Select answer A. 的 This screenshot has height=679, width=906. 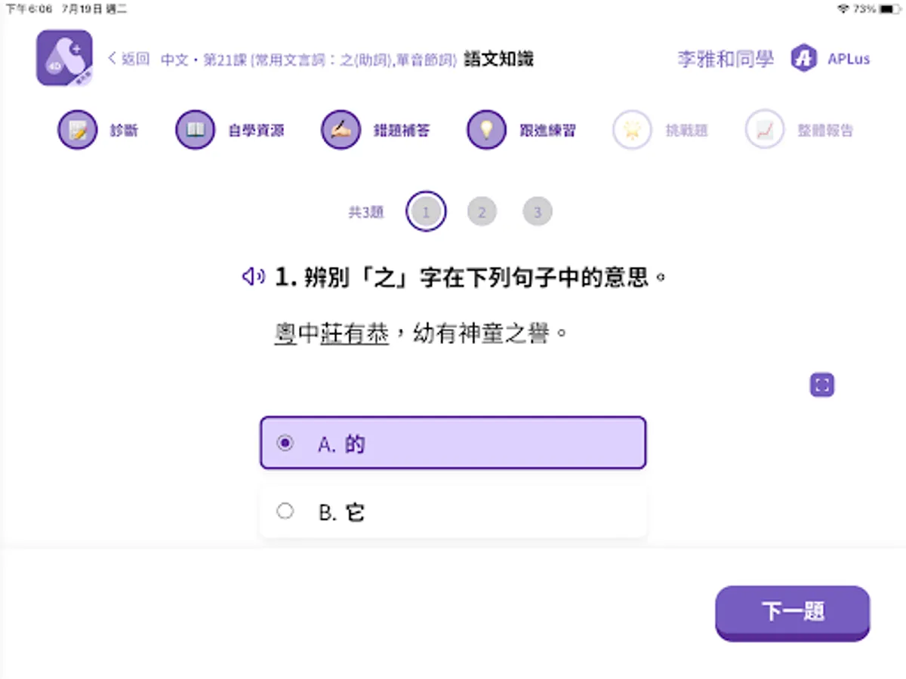(x=453, y=443)
